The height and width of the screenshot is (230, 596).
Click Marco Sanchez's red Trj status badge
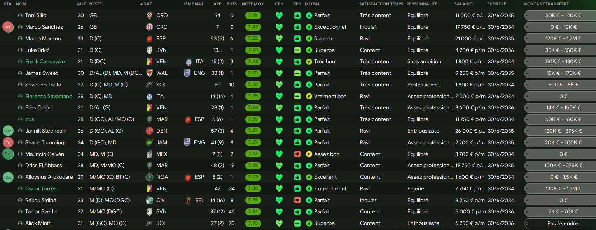(8, 27)
